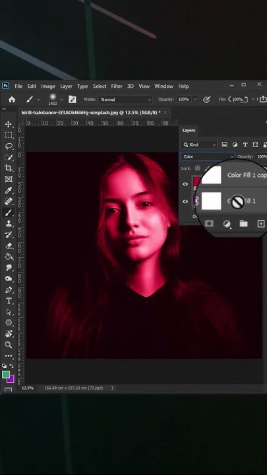
Task: Create new fill or adjustment layer
Action: [x=226, y=224]
